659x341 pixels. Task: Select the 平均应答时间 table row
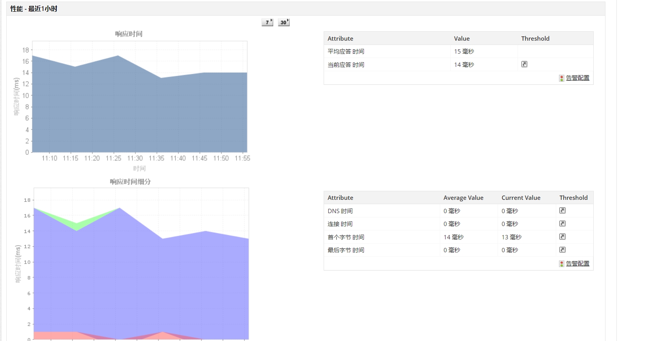tap(458, 51)
